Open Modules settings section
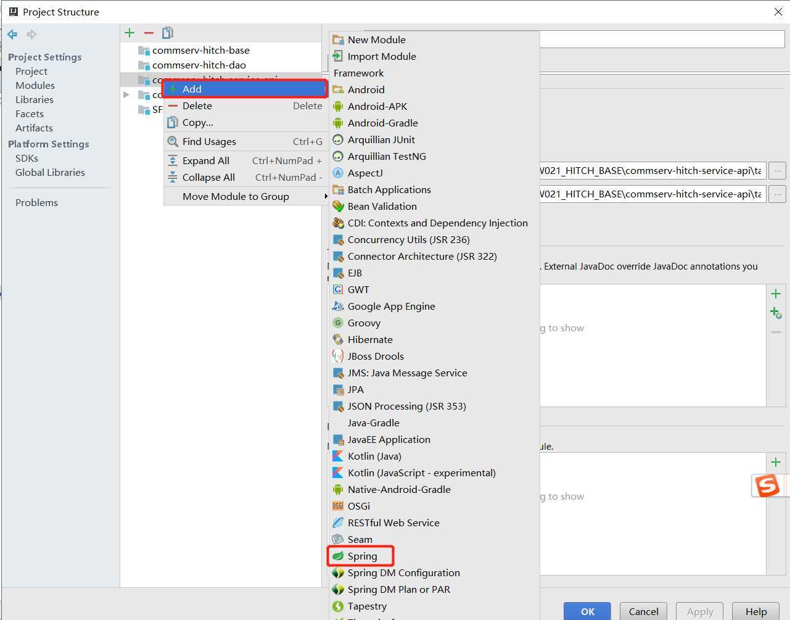Screen dimensions: 790x620 click(x=35, y=85)
